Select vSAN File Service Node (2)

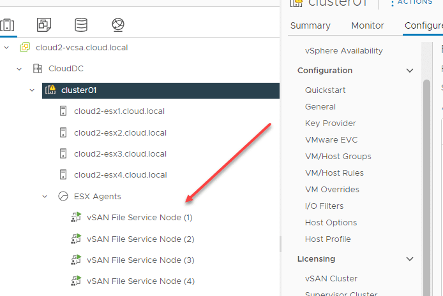pyautogui.click(x=140, y=239)
